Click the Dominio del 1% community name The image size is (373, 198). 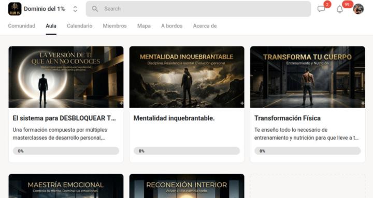point(44,9)
